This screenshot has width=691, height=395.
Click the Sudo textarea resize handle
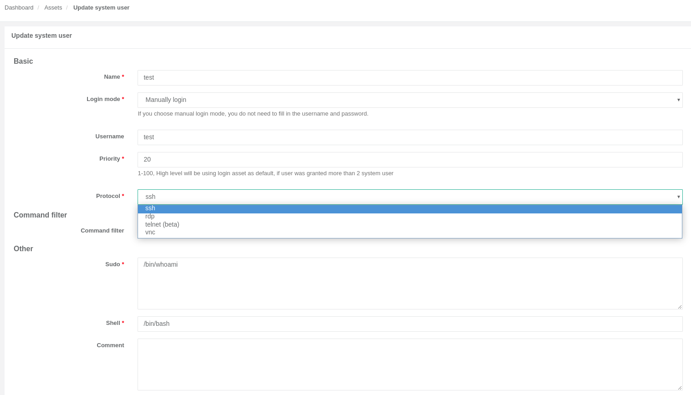(680, 307)
